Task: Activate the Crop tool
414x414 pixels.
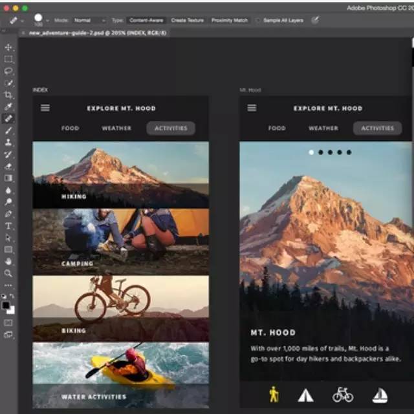Action: (8, 95)
